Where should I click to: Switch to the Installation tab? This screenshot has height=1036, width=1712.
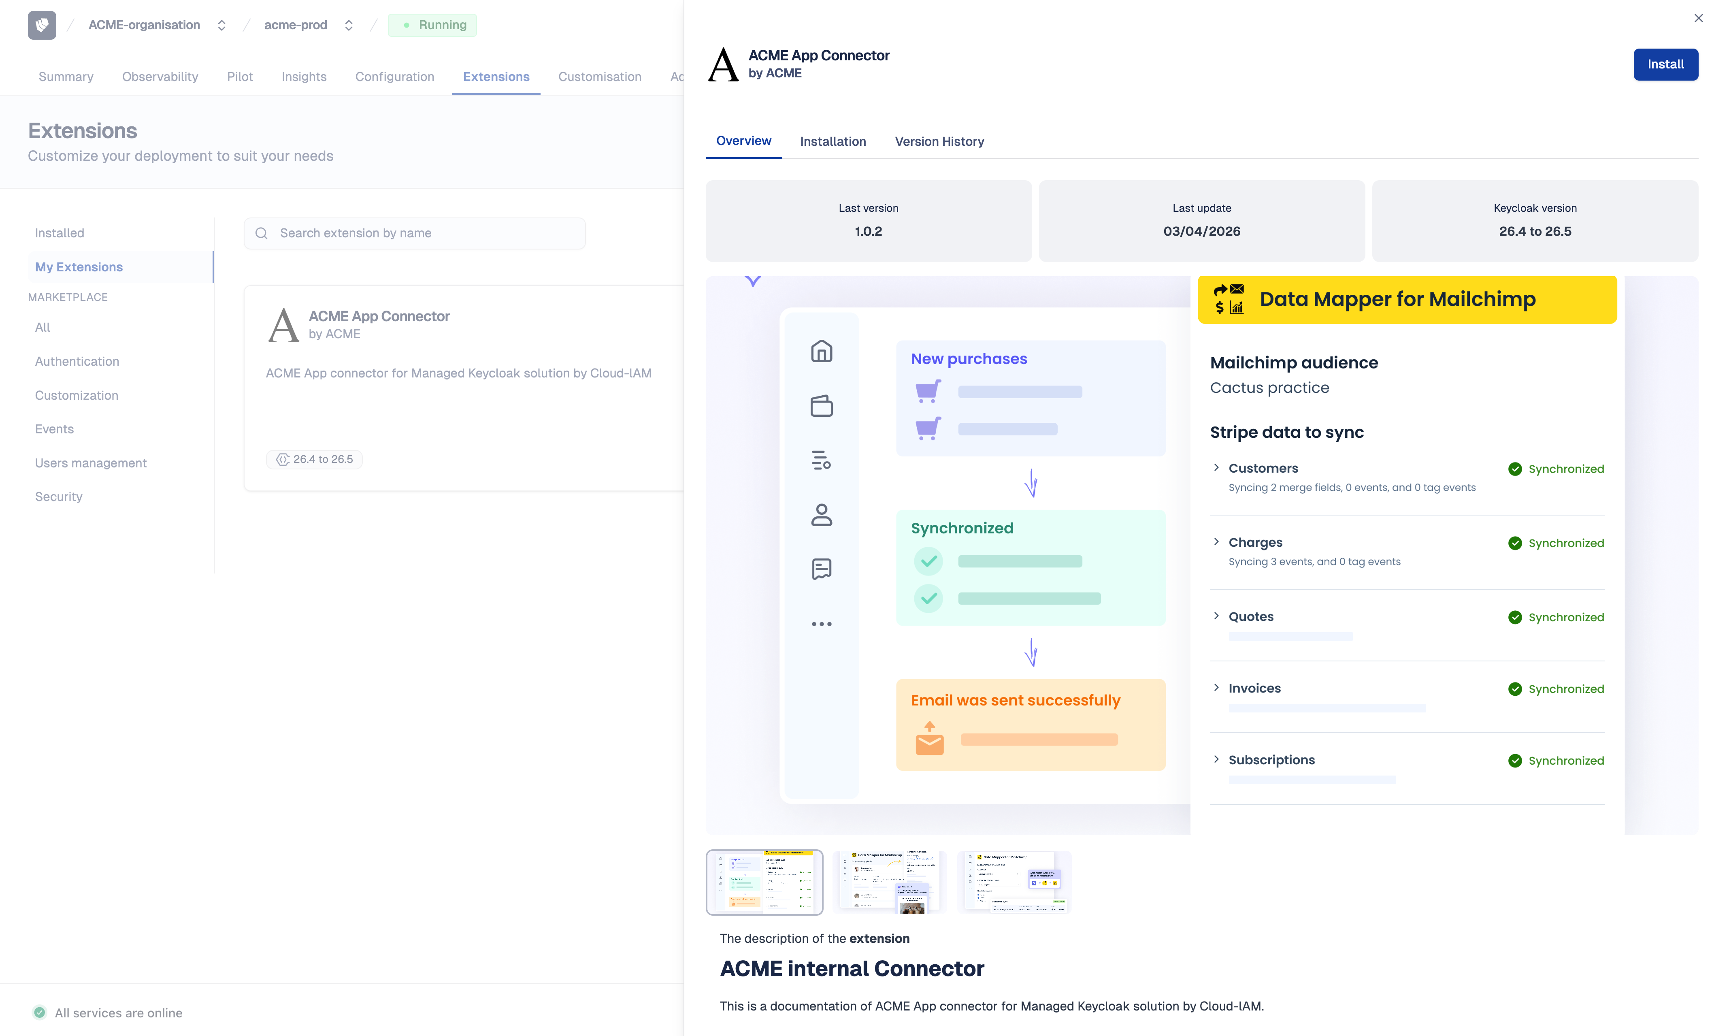coord(833,142)
